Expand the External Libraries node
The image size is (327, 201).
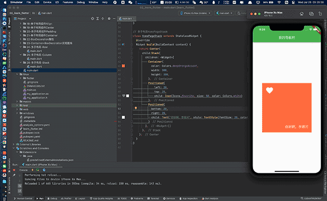(14, 144)
